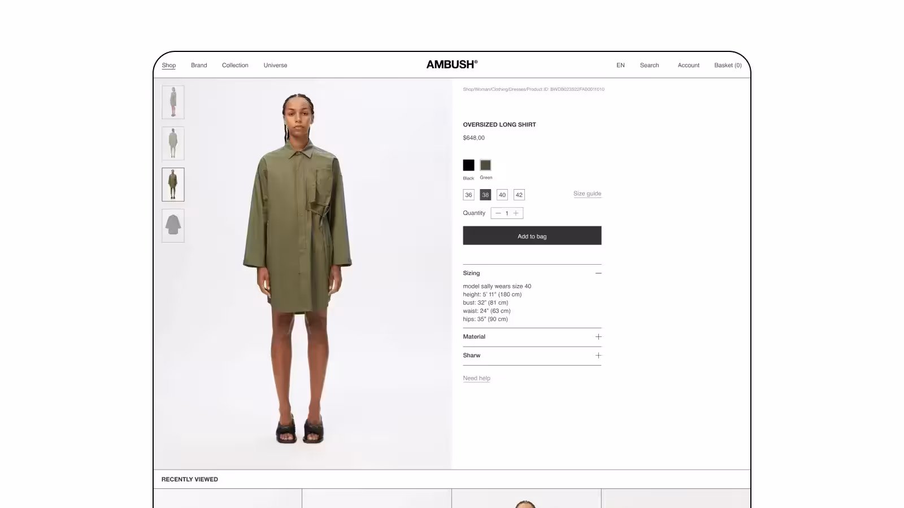904x508 pixels.
Task: Collapse the Sizing section minus icon
Action: point(598,273)
